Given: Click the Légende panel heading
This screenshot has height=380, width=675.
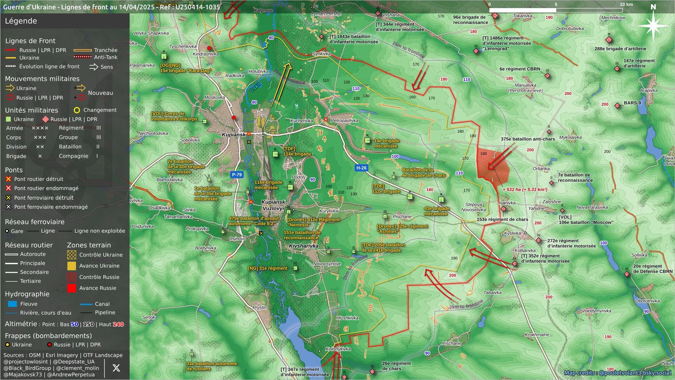Looking at the screenshot, I should [x=21, y=21].
